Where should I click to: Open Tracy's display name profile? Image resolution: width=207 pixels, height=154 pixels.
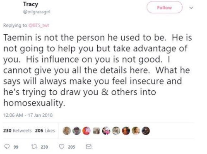(31, 4)
